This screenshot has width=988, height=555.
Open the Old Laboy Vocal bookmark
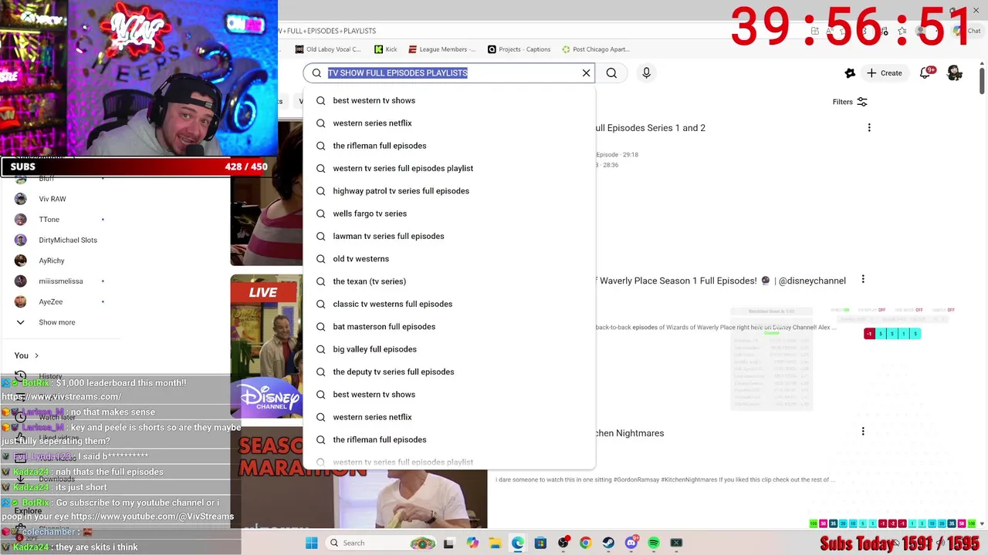coord(328,49)
